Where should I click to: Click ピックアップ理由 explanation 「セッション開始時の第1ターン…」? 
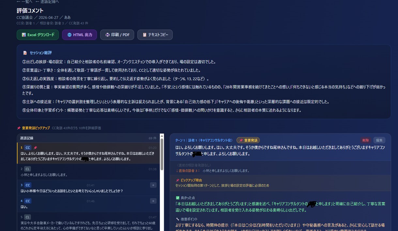pos(222,186)
